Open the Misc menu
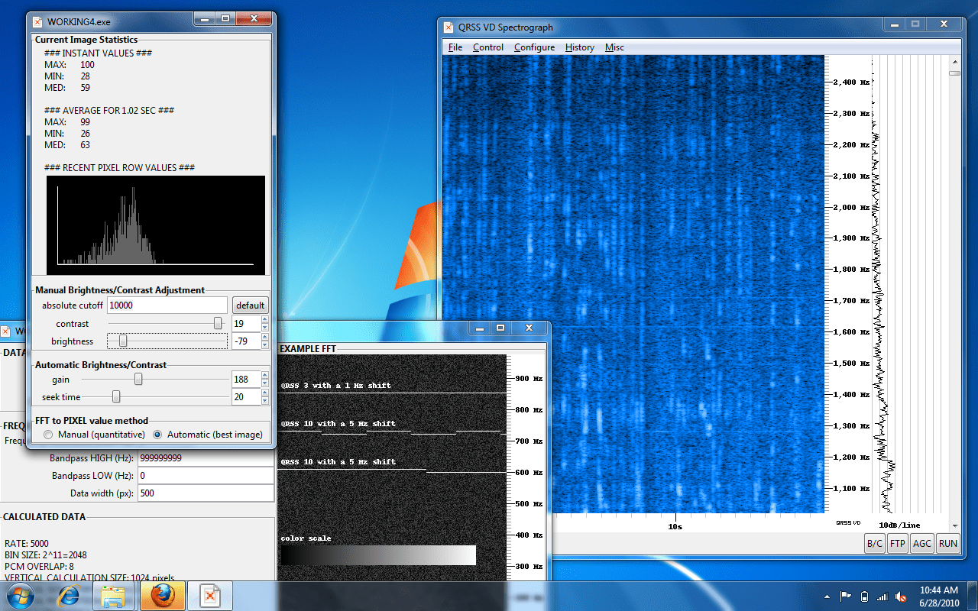The width and height of the screenshot is (978, 611). 614,47
